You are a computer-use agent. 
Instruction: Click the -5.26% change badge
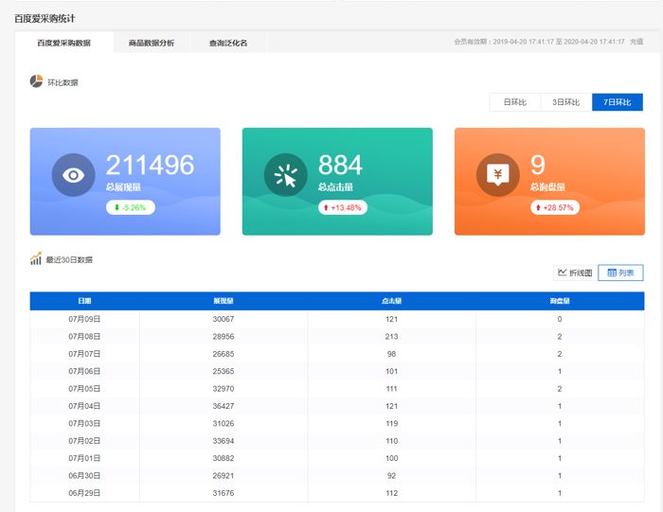131,207
